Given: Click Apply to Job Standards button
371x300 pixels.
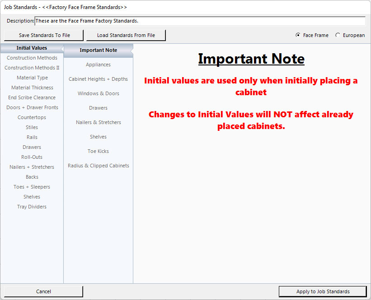Looking at the screenshot, I should click(x=323, y=291).
